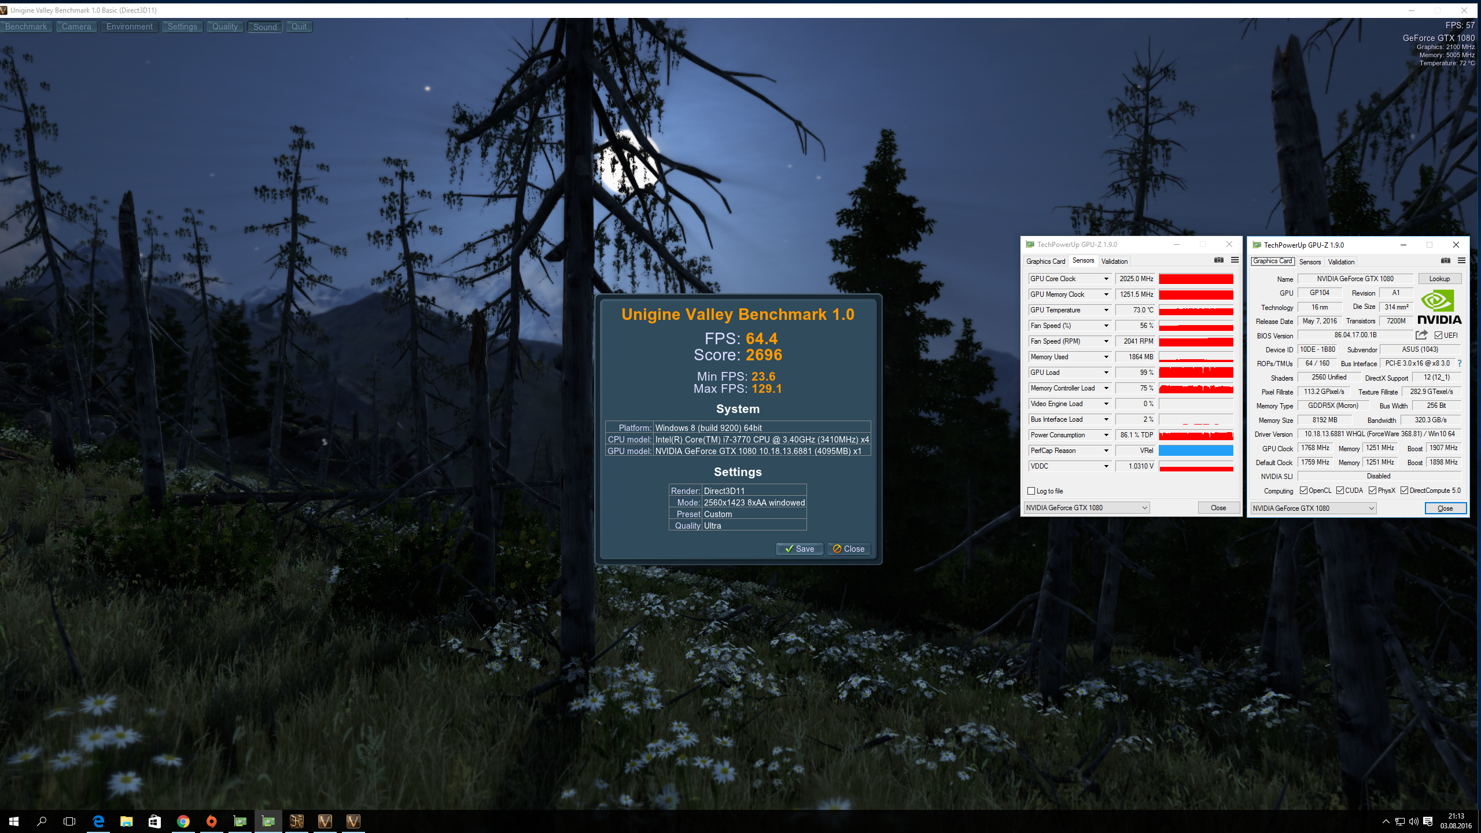Viewport: 1481px width, 833px height.
Task: Click the GPU Core Clock red graph bar
Action: [1196, 279]
